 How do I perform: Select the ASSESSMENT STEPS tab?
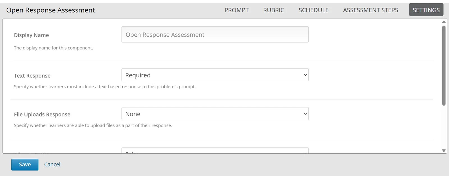point(370,10)
